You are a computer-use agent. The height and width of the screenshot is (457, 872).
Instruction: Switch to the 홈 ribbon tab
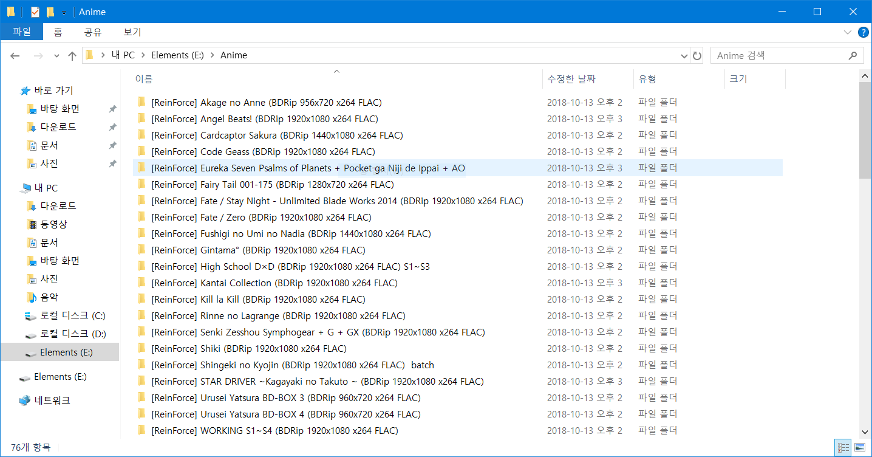point(58,32)
